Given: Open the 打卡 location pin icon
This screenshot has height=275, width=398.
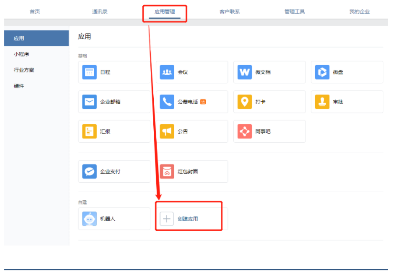Looking at the screenshot, I should click(245, 102).
